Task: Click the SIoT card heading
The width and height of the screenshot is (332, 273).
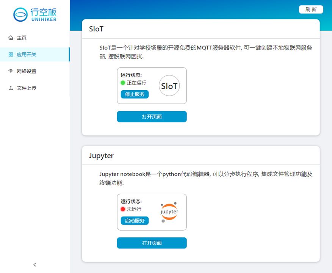Action: (x=96, y=29)
